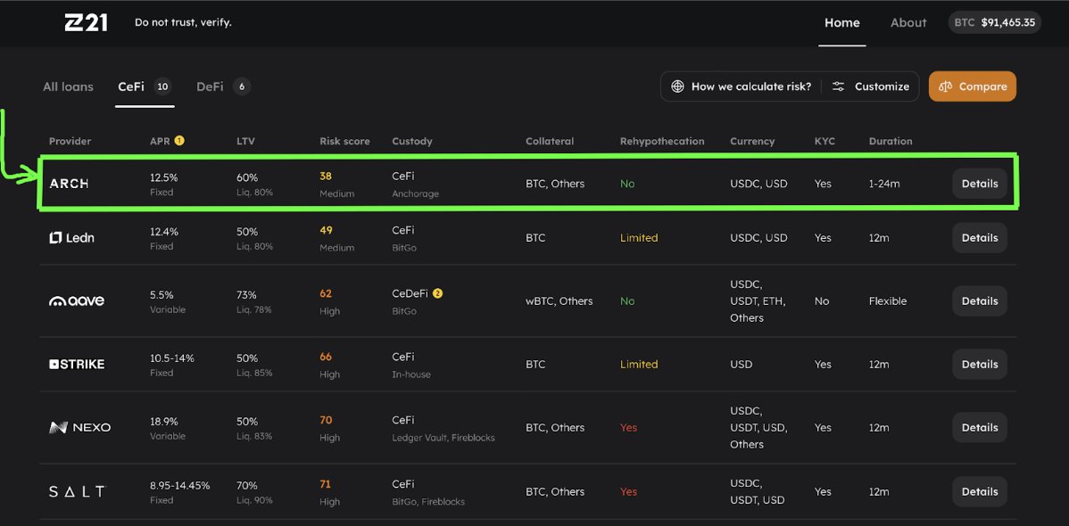Click the SALT provider logo
Image resolution: width=1069 pixels, height=526 pixels.
point(78,492)
